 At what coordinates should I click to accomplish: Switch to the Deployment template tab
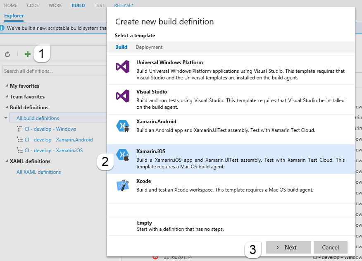[149, 47]
